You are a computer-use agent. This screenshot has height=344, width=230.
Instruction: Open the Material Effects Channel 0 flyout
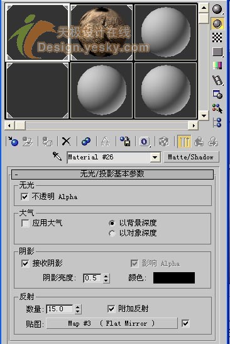[145, 142]
